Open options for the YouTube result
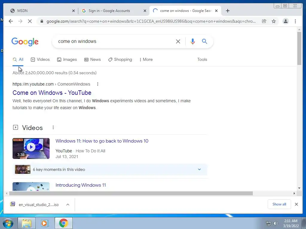Viewport: 306px width, 229px height. (98, 84)
